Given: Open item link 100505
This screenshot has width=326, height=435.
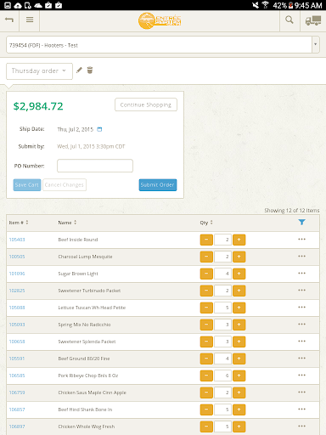Looking at the screenshot, I should (17, 257).
